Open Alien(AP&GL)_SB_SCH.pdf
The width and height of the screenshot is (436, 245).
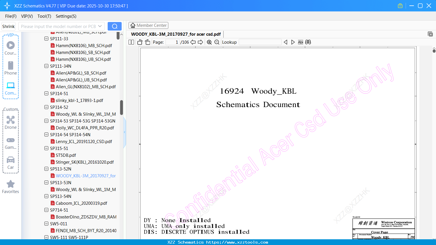(81, 73)
